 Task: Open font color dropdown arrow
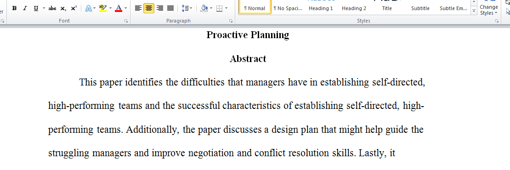pos(126,8)
